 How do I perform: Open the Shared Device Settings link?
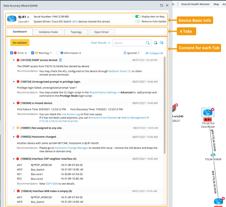(103, 92)
